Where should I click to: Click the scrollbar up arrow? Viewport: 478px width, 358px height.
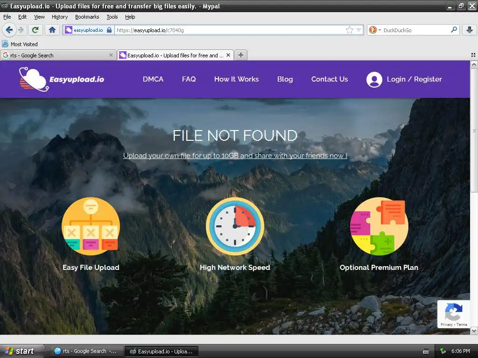click(x=474, y=64)
